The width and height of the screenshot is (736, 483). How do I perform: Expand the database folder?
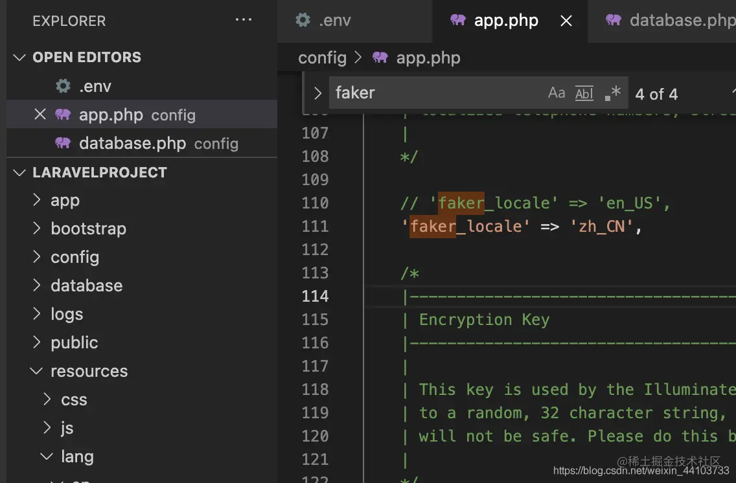pos(37,286)
